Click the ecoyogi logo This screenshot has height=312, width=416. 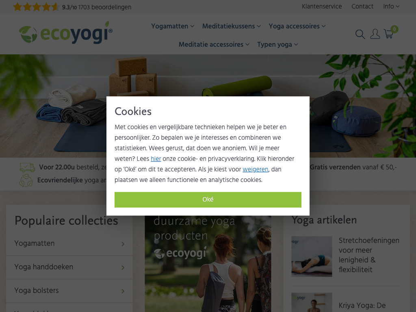[x=66, y=33]
